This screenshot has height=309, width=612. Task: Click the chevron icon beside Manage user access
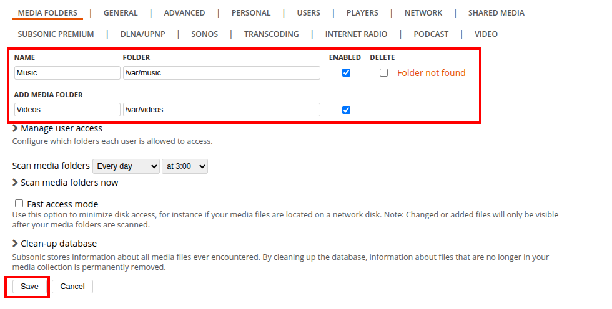(x=15, y=128)
